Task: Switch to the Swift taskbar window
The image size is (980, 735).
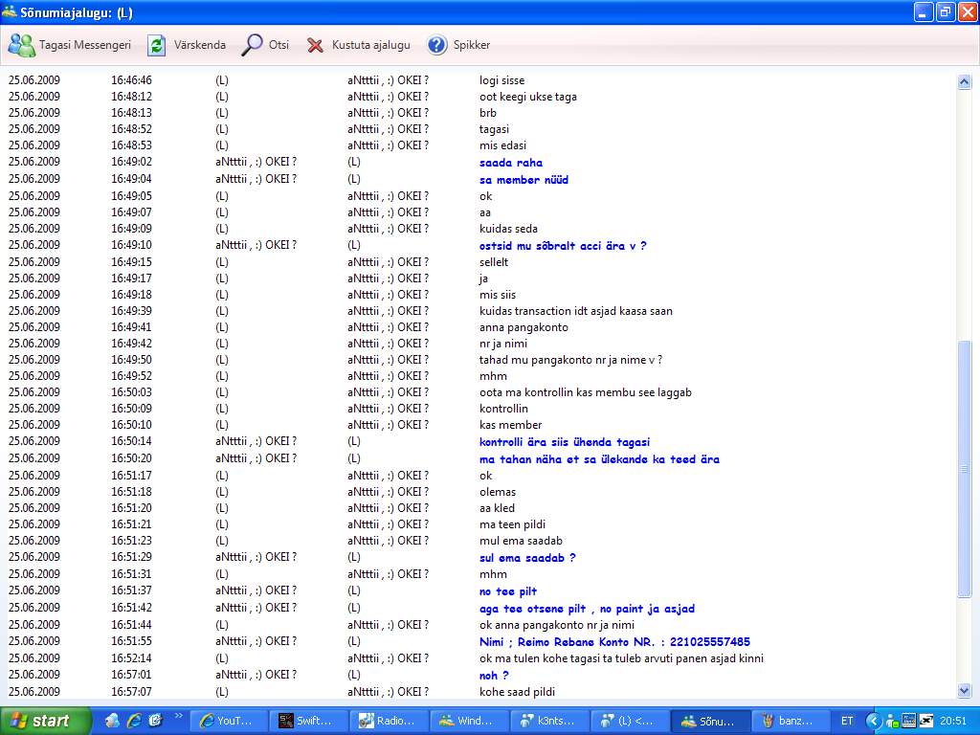Action: (x=308, y=721)
